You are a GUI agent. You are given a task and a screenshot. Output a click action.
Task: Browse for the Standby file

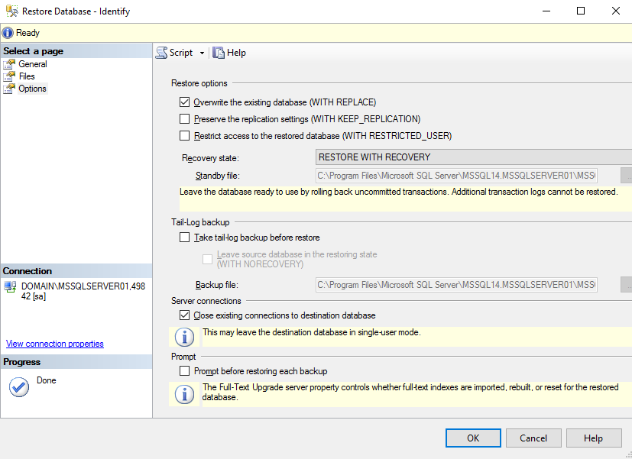point(627,176)
